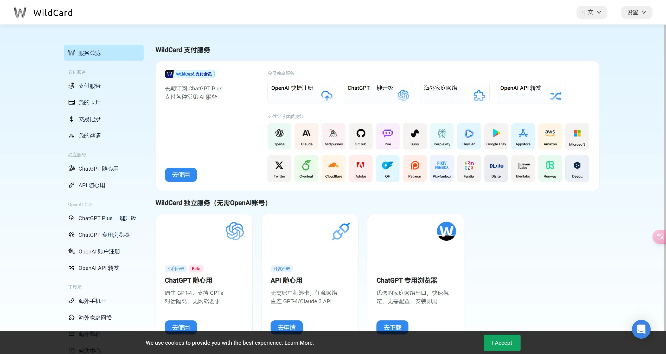Image resolution: width=666 pixels, height=354 pixels.
Task: Click the WildCard 支付会员 badge
Action: click(x=190, y=74)
